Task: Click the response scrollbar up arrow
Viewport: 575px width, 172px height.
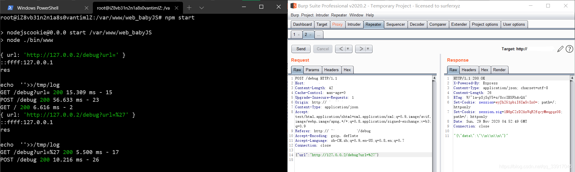Action: tap(572, 78)
